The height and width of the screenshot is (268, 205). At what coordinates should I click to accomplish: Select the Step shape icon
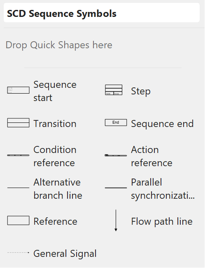(x=114, y=90)
